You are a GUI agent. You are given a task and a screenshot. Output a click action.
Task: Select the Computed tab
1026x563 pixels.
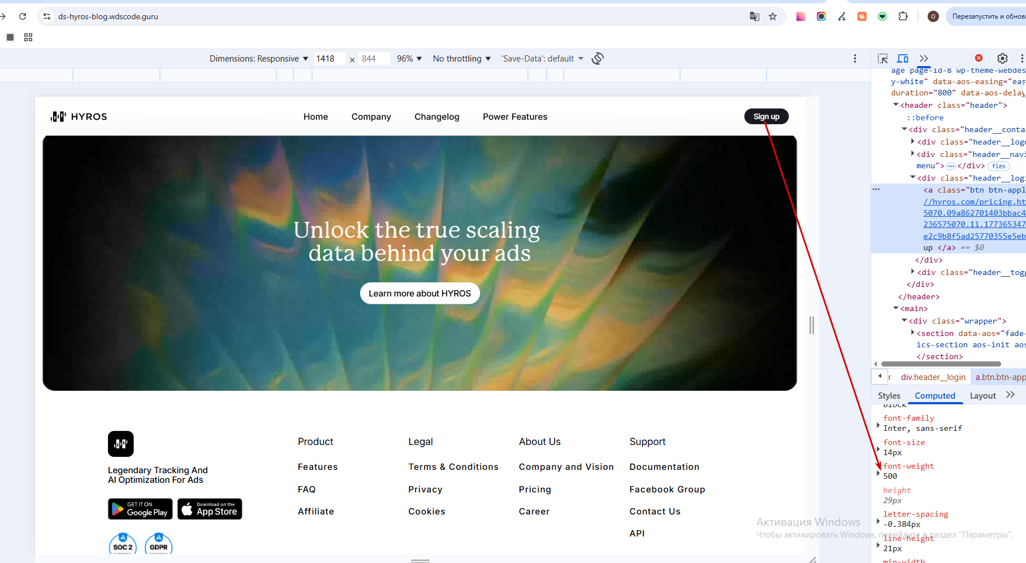[935, 396]
